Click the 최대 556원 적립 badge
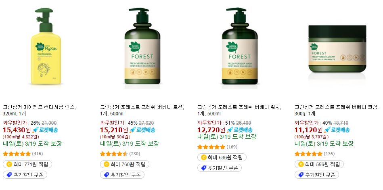This screenshot has height=190, width=383. pos(319,164)
